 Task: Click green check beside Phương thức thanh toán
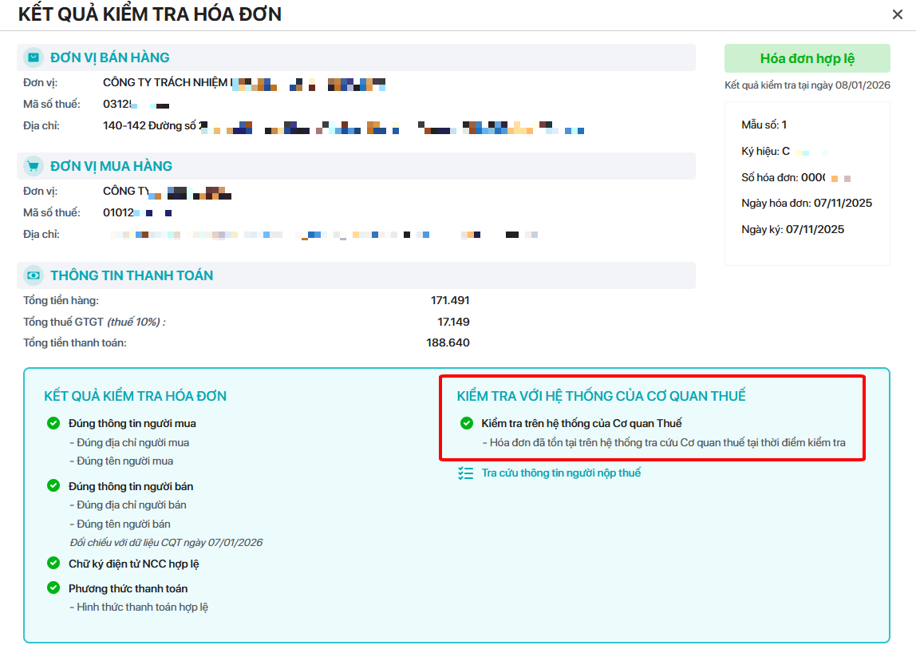click(53, 588)
